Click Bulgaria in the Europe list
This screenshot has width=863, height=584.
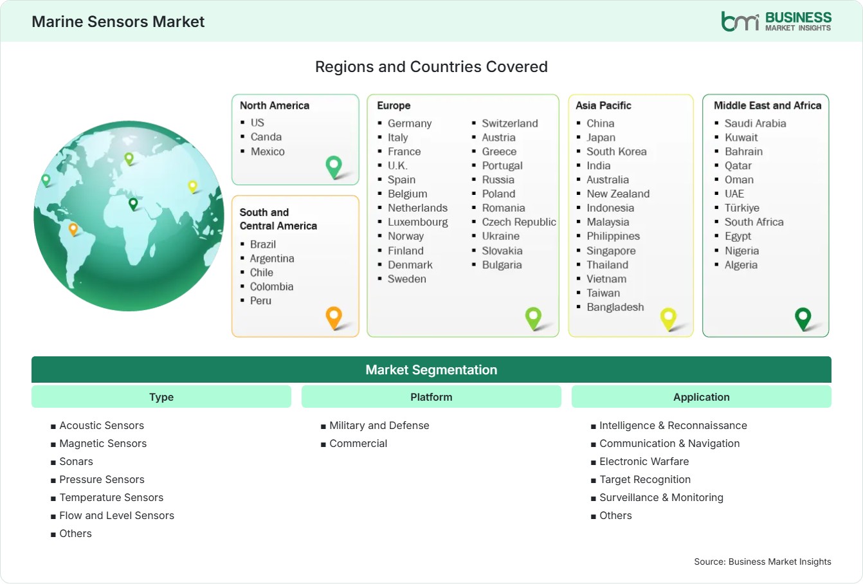pyautogui.click(x=502, y=265)
